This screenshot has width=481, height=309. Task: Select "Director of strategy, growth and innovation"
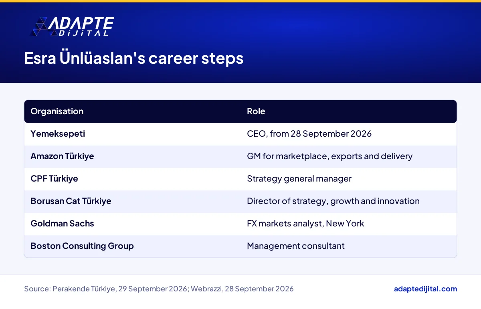[333, 201]
